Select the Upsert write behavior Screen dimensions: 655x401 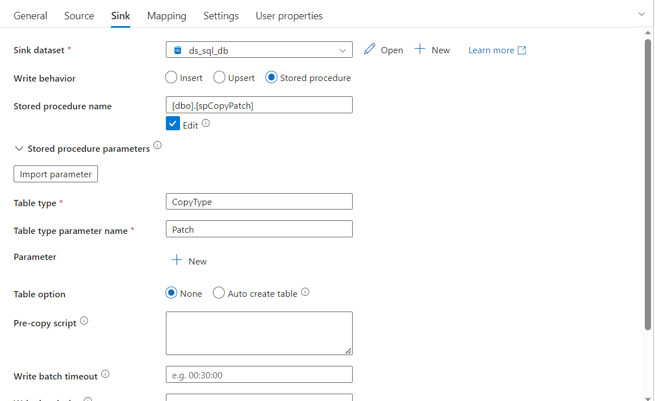(x=219, y=78)
